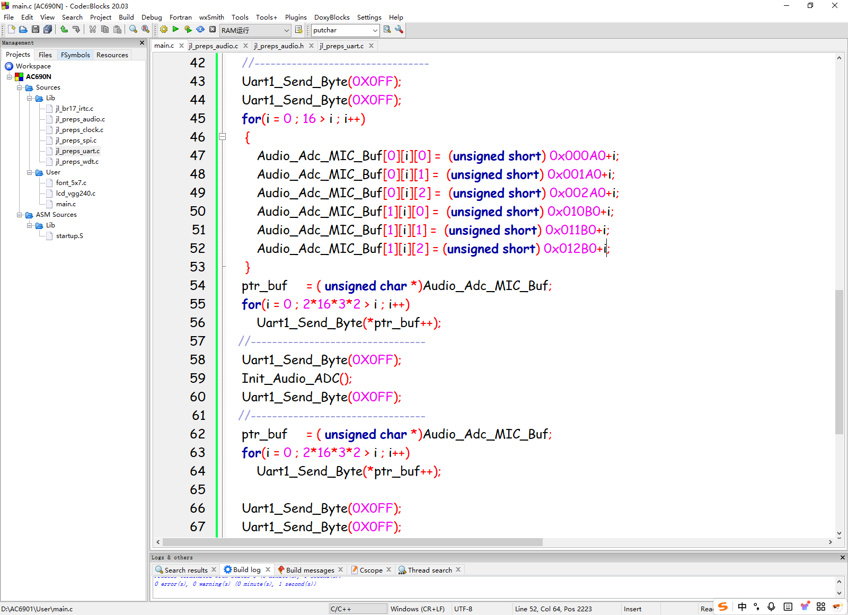Image resolution: width=848 pixels, height=615 pixels.
Task: Close the main.c editor tab
Action: click(x=181, y=46)
